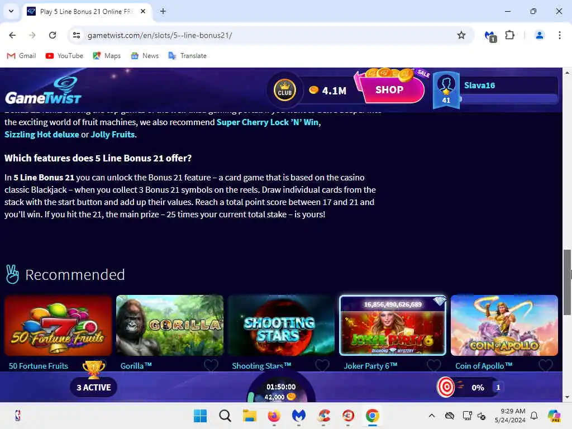
Task: Go forward with the browser forward arrow
Action: 32,35
